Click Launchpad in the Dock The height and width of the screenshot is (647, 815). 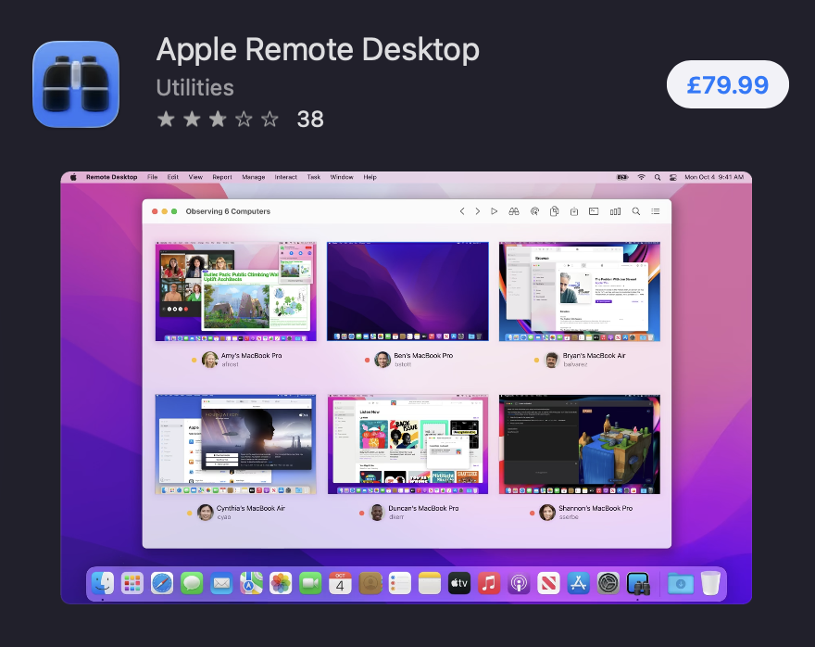point(132,583)
